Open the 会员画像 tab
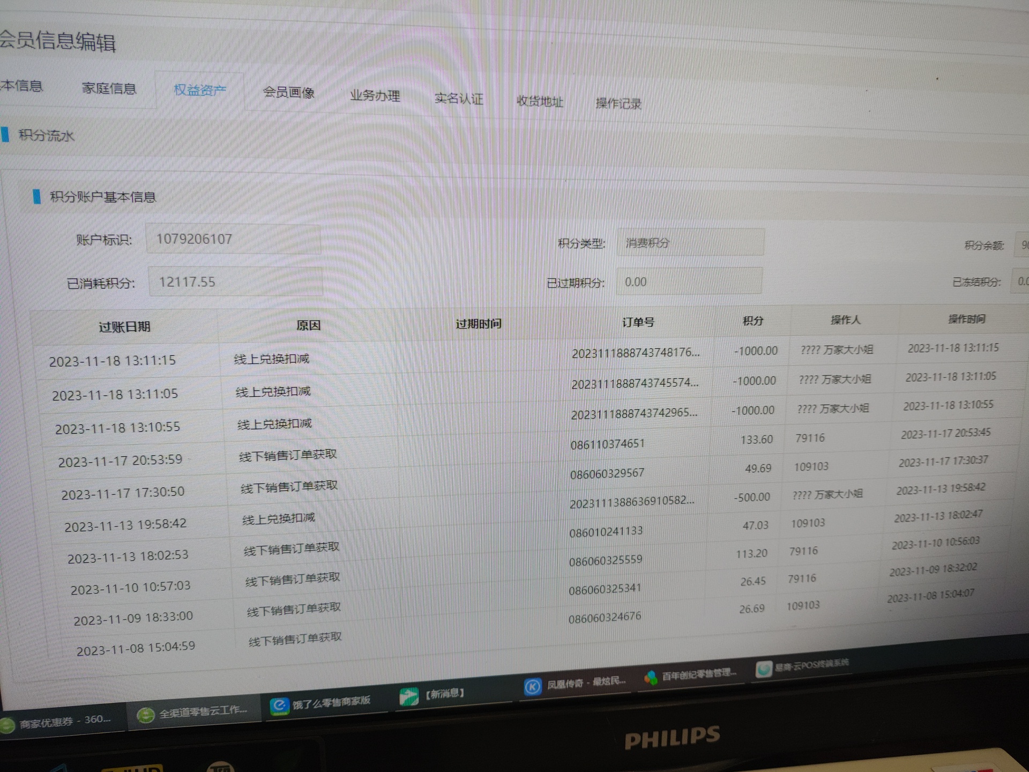The image size is (1029, 772). [288, 93]
